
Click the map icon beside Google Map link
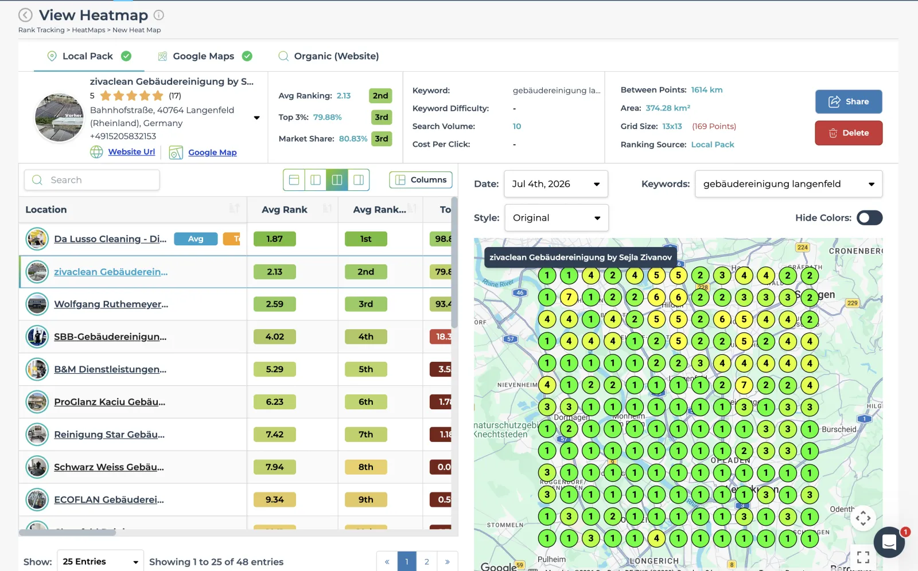click(x=176, y=152)
